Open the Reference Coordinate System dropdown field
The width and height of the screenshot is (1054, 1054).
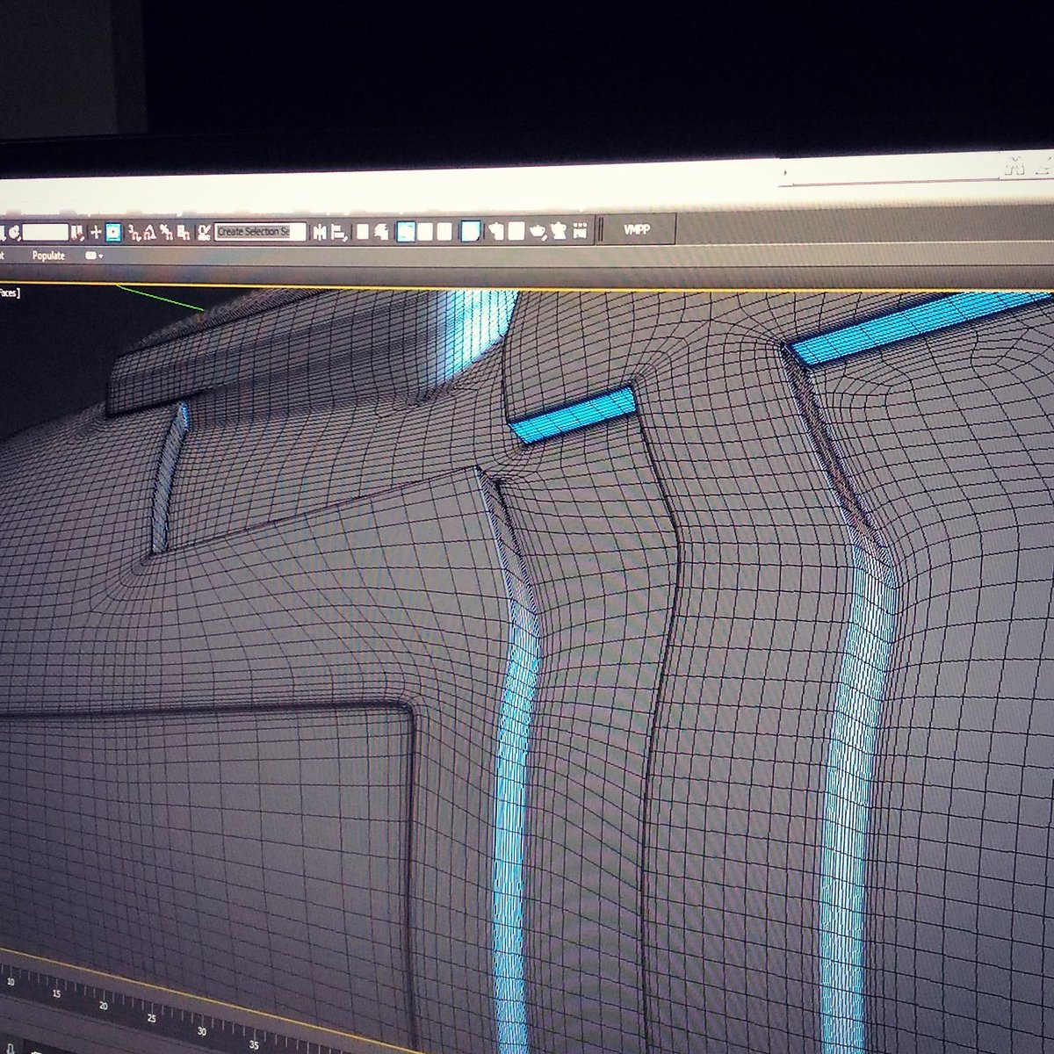click(46, 232)
